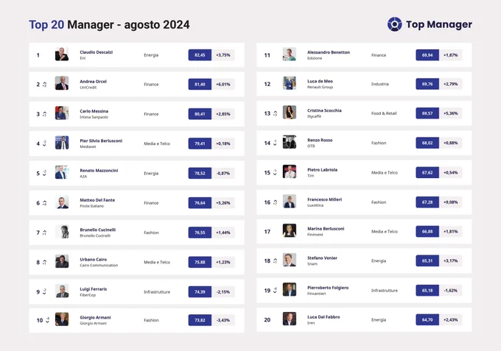501x351 pixels.
Task: Click the -2,15% change value
Action: pyautogui.click(x=223, y=291)
